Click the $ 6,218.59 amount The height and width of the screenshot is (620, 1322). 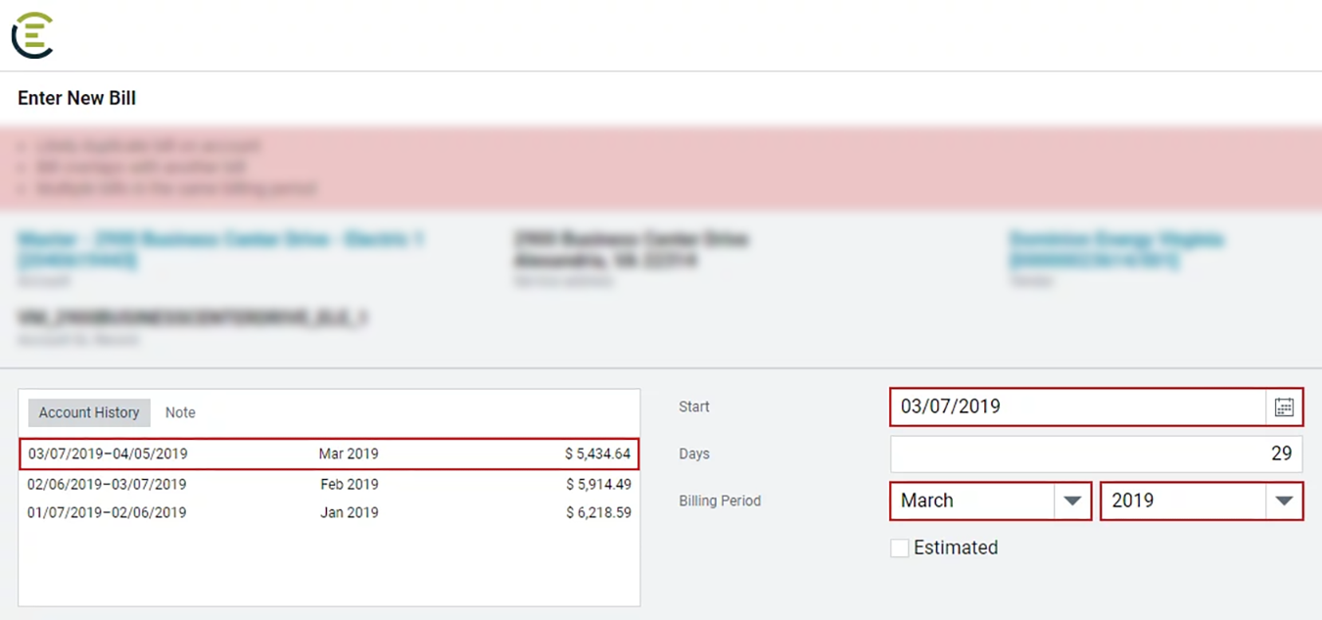point(597,512)
